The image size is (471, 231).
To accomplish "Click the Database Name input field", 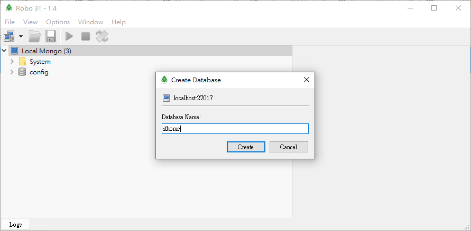I will (x=235, y=129).
